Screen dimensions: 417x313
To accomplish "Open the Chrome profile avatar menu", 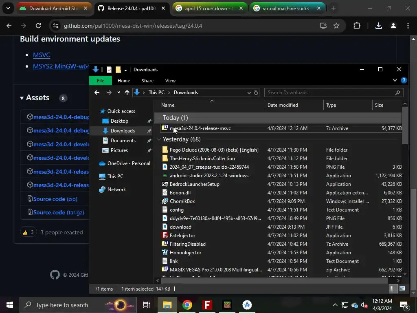I will [x=393, y=26].
